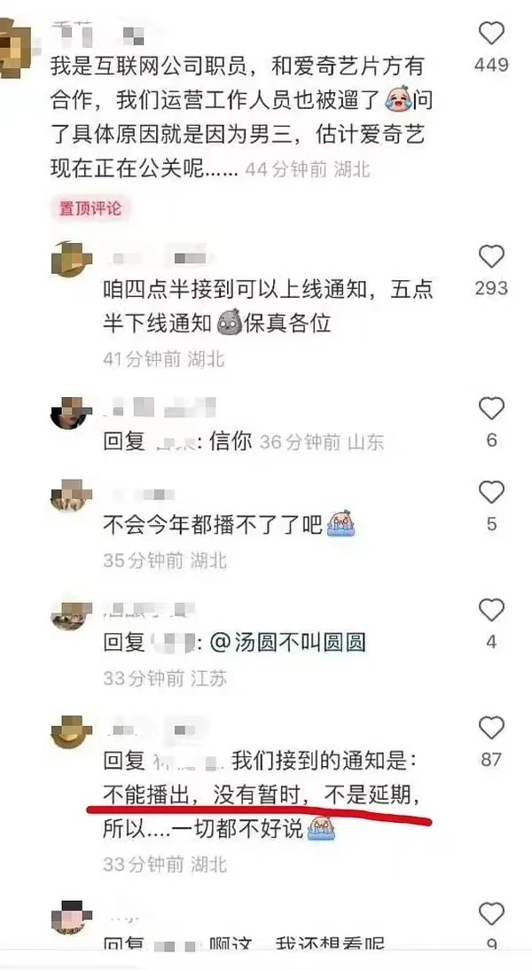Viewport: 532px width, 970px height.
Task: Like the 不会今年都播不了了吧 comment
Action: [492, 493]
